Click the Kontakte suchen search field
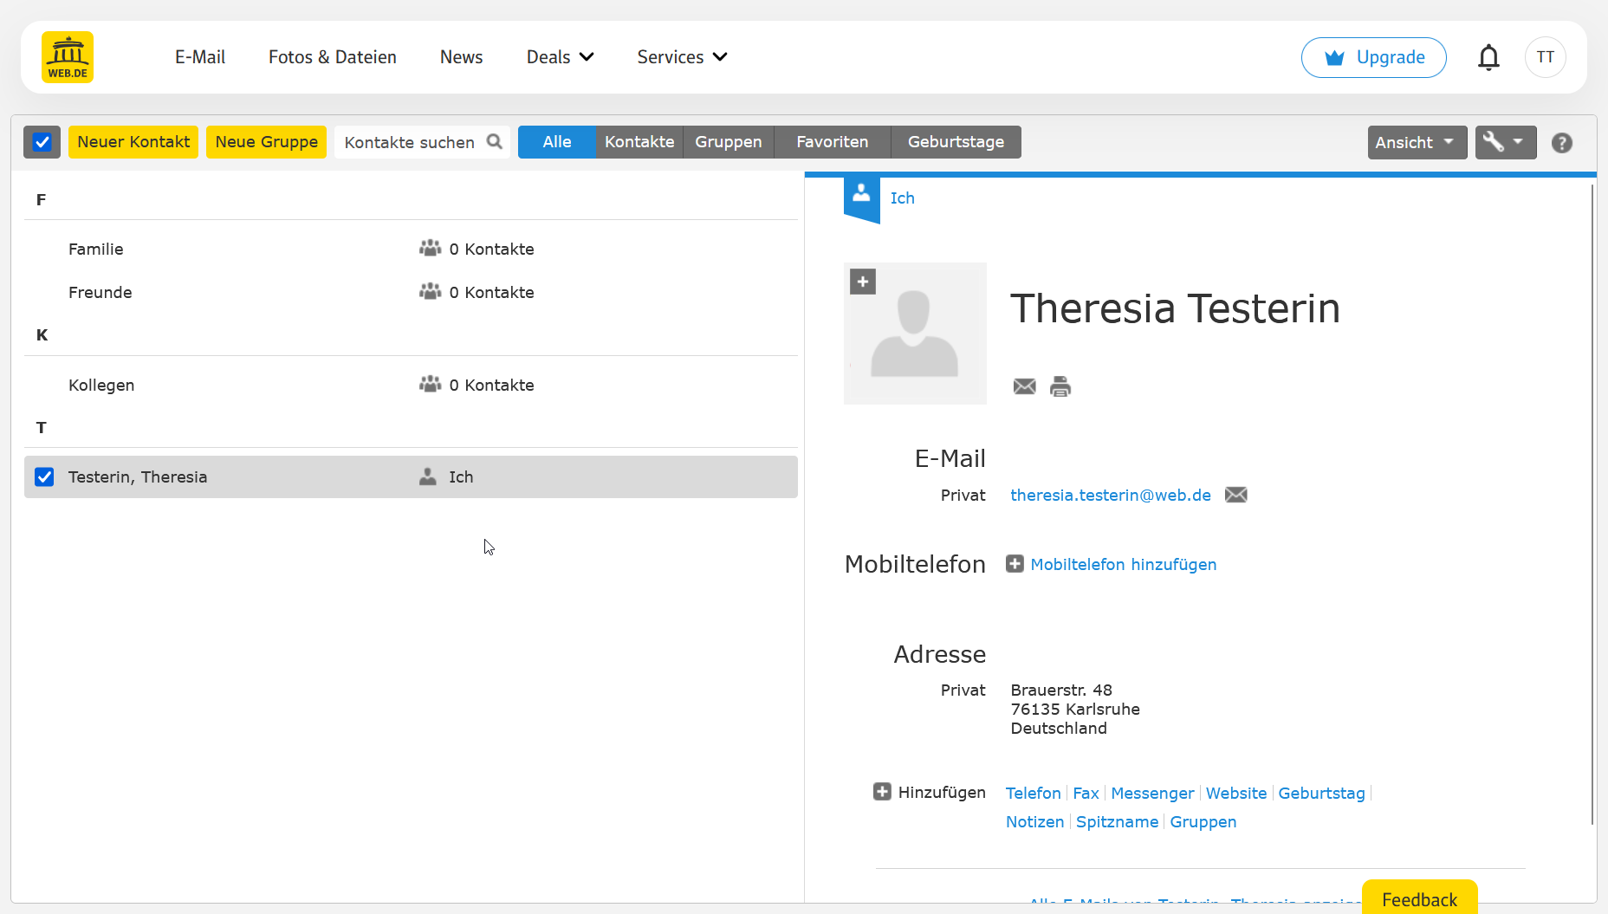Viewport: 1608px width, 914px height. pyautogui.click(x=409, y=142)
